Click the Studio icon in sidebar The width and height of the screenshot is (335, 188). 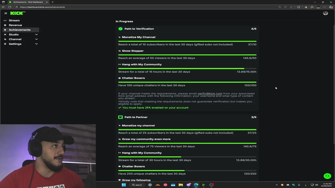tap(5, 34)
